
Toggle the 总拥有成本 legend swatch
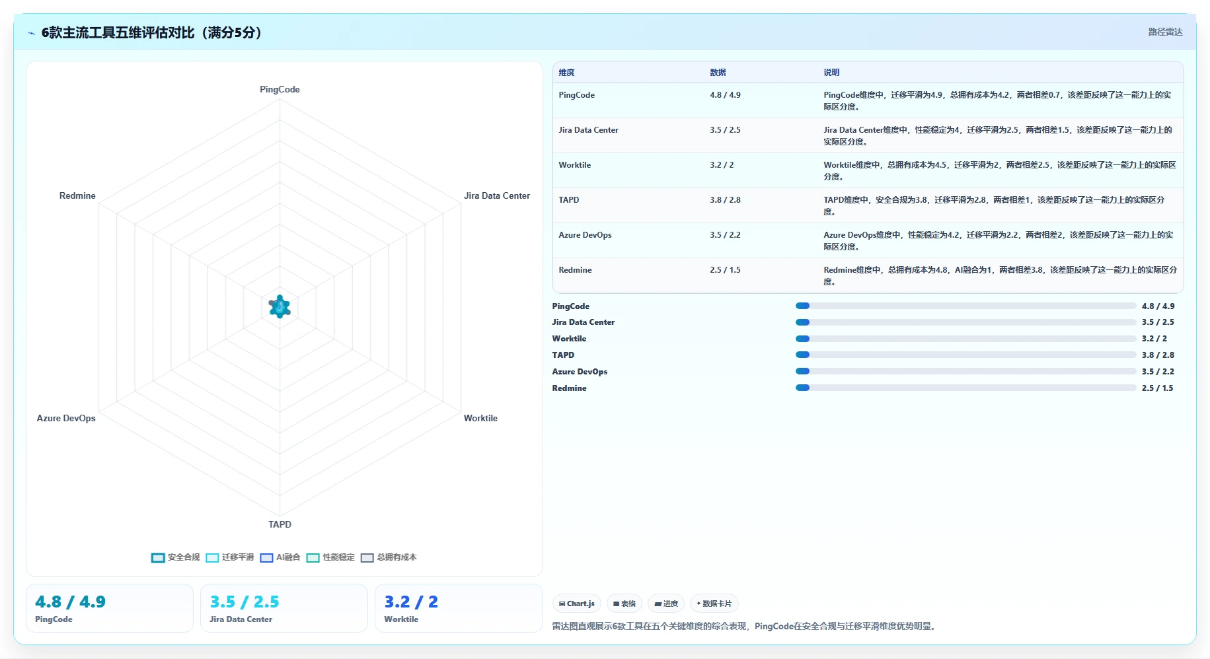tap(367, 558)
